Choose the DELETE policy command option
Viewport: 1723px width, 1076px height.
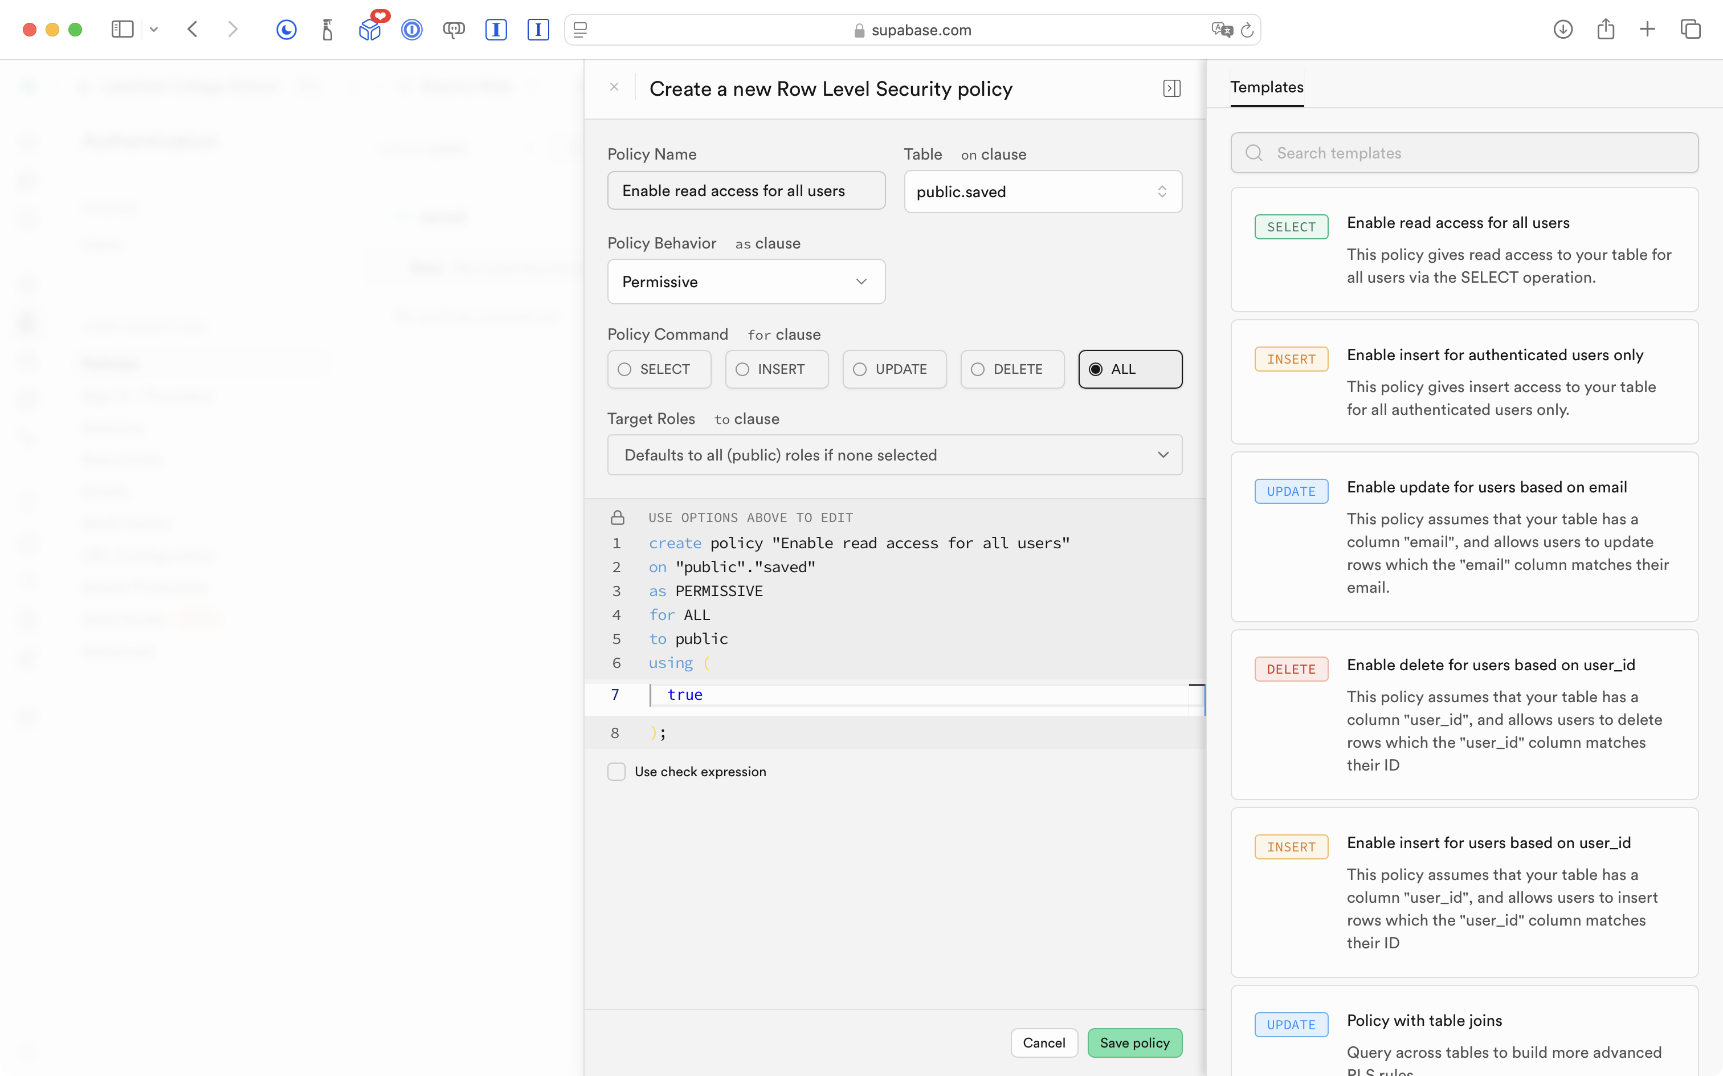(x=1012, y=369)
